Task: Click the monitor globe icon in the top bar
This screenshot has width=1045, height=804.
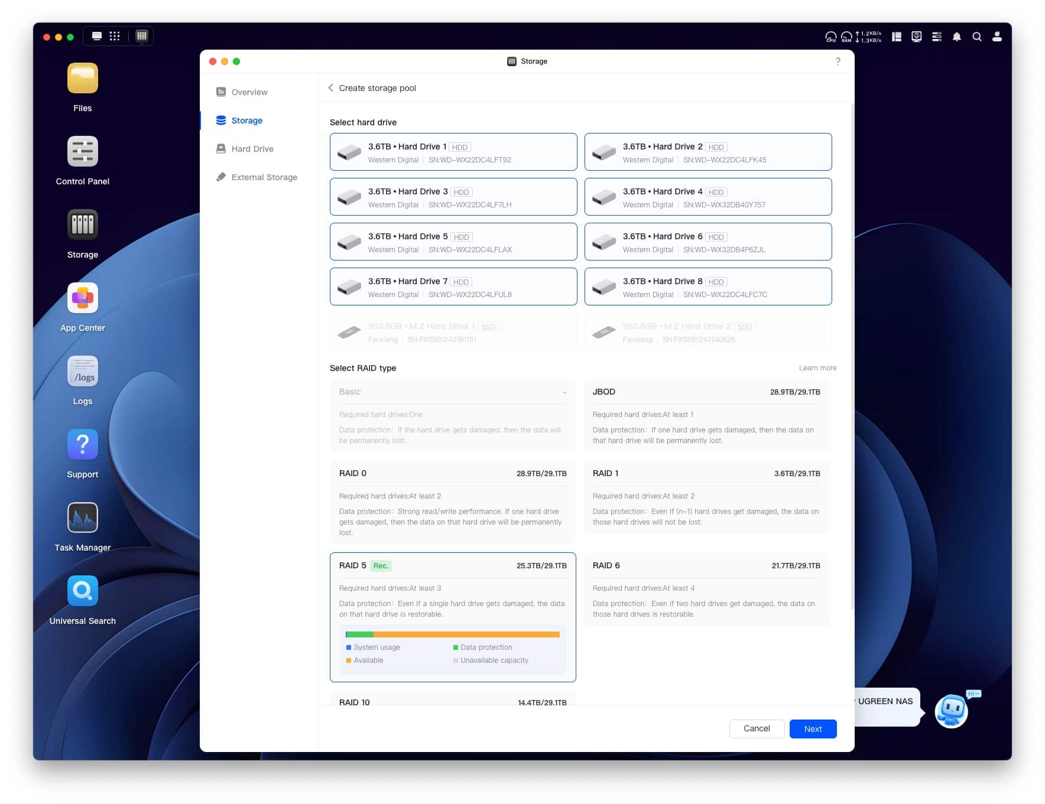Action: tap(917, 37)
